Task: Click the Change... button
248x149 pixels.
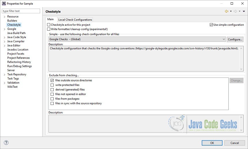Action: click(236, 80)
